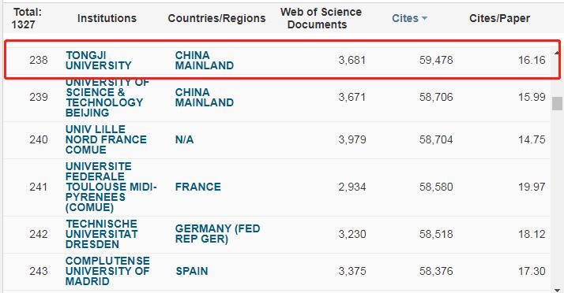Viewport: 564px width, 293px height.
Task: Click the vertical scrollbar thumb
Action: tap(557, 104)
